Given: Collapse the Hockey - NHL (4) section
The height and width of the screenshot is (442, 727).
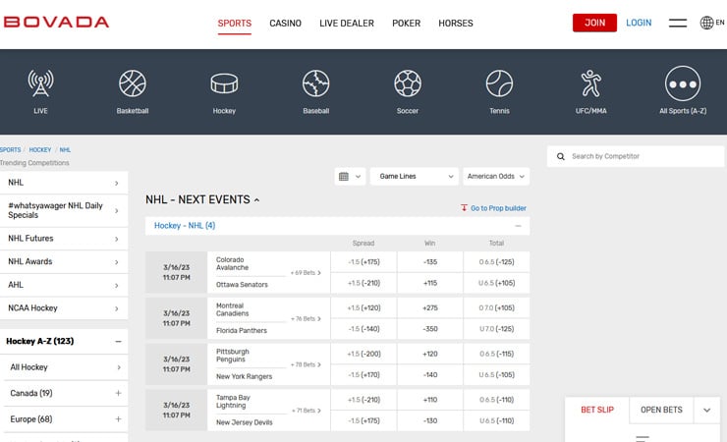Looking at the screenshot, I should tap(519, 226).
